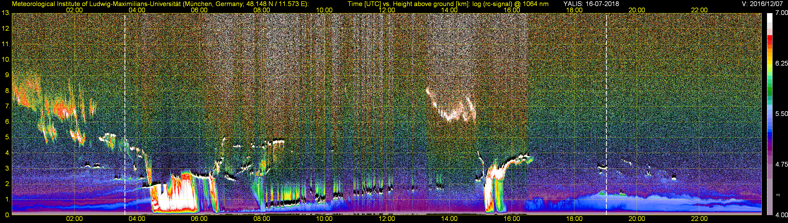
Task: Click the 6 km height axis label
Action: coord(7,122)
